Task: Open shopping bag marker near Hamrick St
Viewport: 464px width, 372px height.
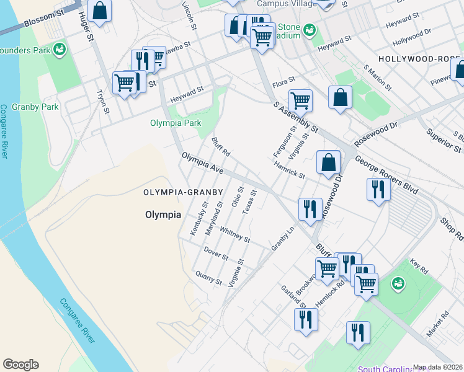Action: pos(328,162)
